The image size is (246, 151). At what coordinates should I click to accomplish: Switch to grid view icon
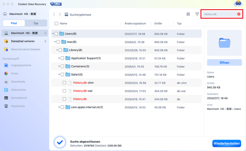pyautogui.click(x=188, y=14)
